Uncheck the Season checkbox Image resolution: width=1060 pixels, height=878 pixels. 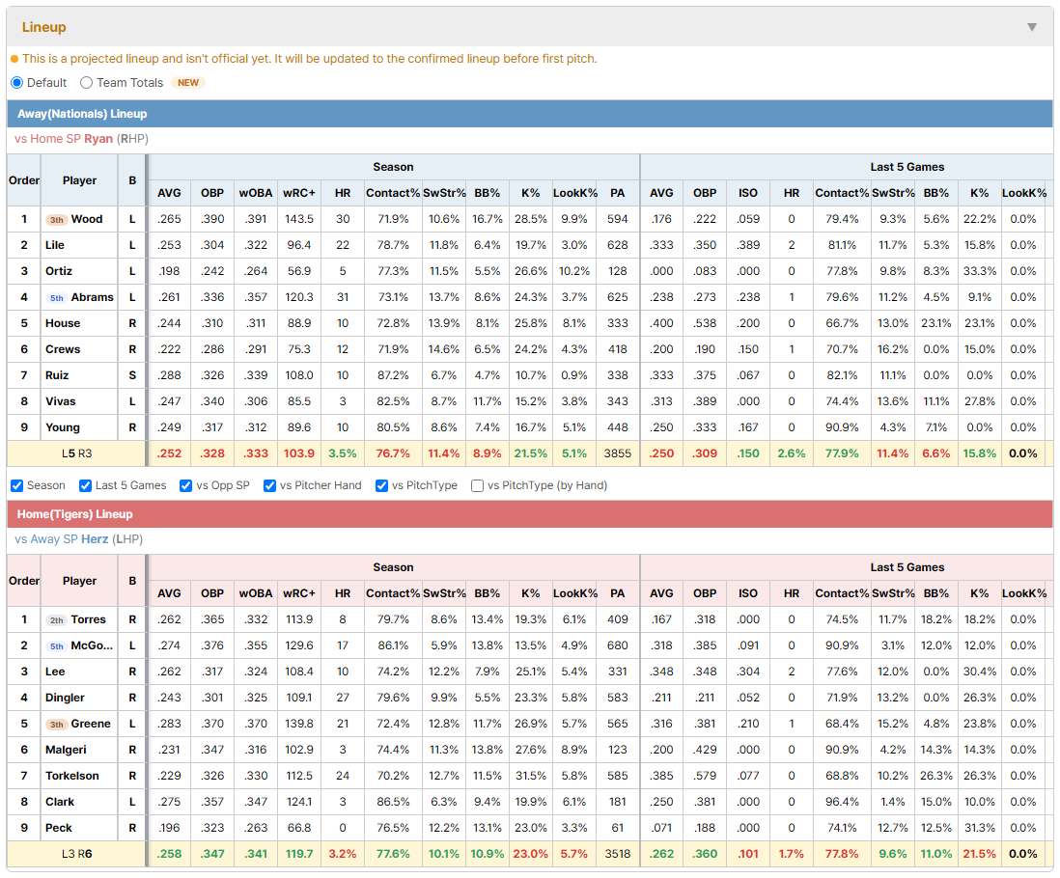pos(17,485)
